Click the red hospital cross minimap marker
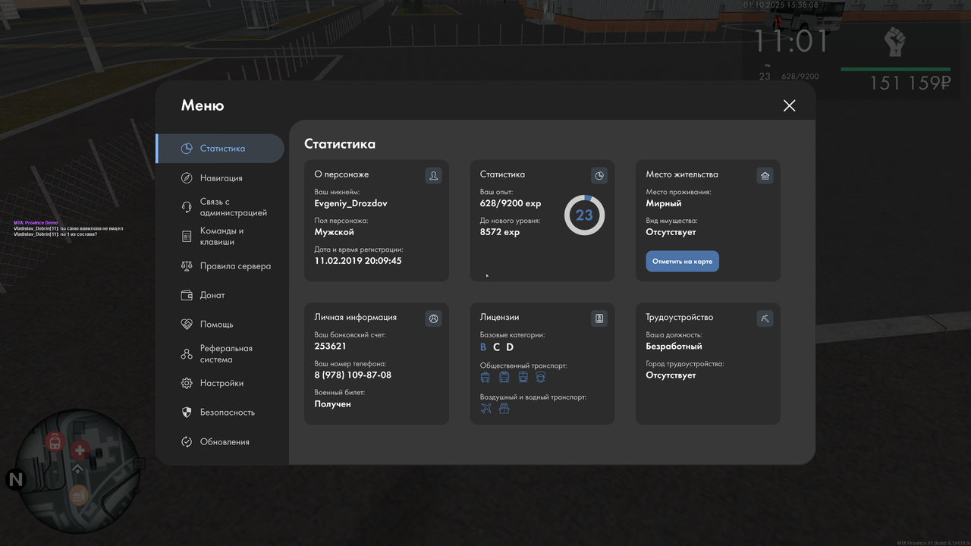Viewport: 971px width, 546px height. (79, 451)
